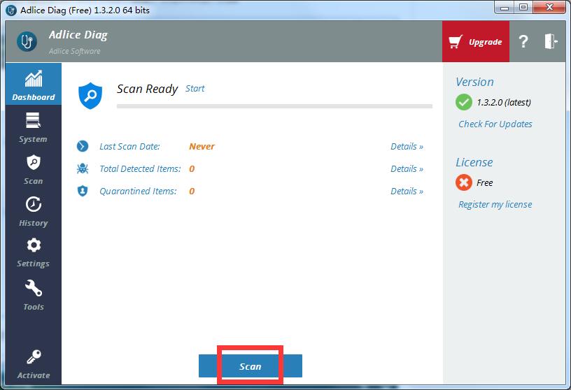Screen dimensions: 571x390
Task: Click the Upgrade cart button
Action: tap(476, 41)
